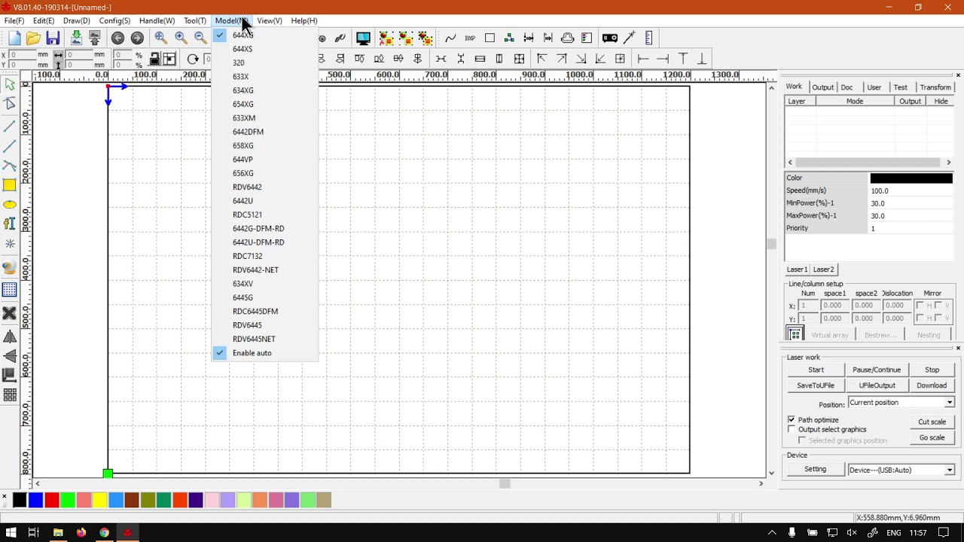This screenshot has height=542, width=964.
Task: Open Chrome from the taskbar
Action: click(104, 533)
